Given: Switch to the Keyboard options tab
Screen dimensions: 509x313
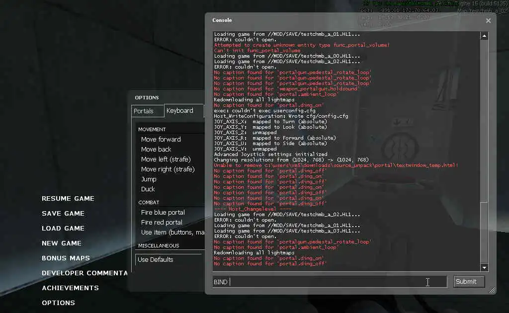Looking at the screenshot, I should tap(184, 111).
